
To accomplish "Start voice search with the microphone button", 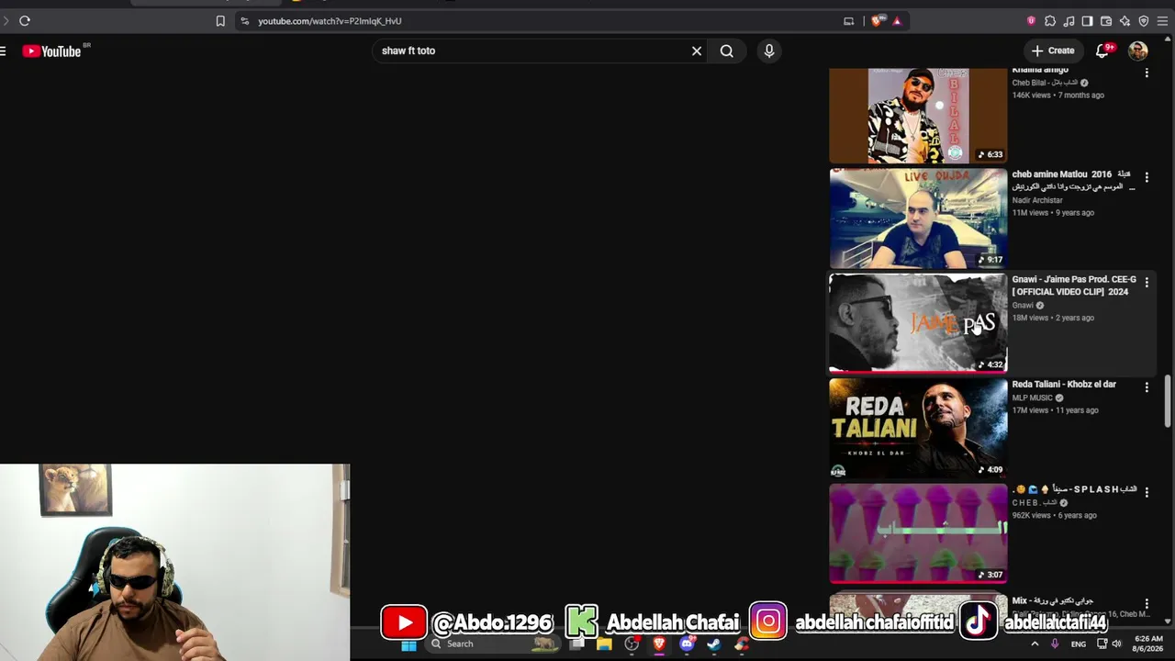I will 769,51.
